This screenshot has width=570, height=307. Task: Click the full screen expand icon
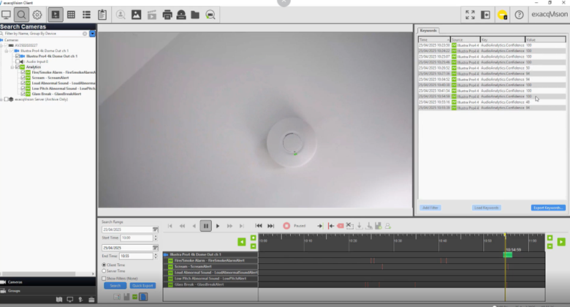470,15
